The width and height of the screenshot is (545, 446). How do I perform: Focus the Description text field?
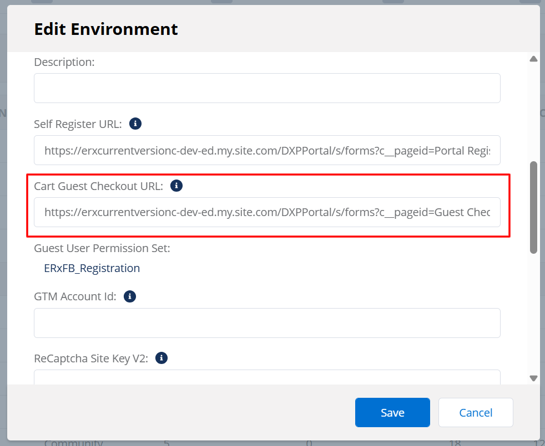(267, 88)
